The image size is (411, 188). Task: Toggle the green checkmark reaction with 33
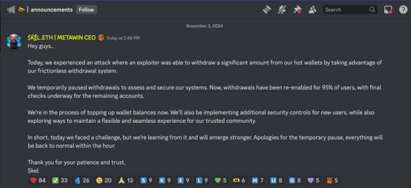(60, 180)
